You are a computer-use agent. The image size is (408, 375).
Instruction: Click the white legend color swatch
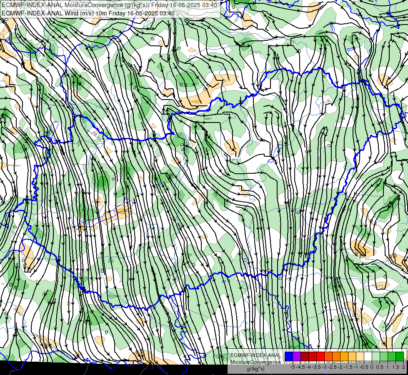pos(368,356)
